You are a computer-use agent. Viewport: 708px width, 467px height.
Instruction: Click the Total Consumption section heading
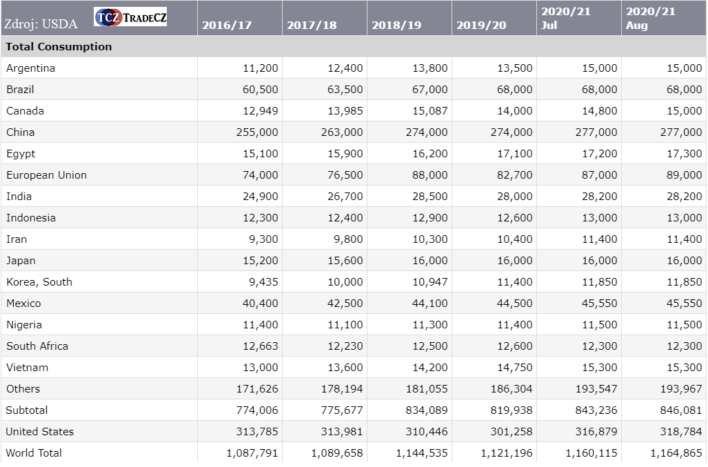tap(59, 47)
